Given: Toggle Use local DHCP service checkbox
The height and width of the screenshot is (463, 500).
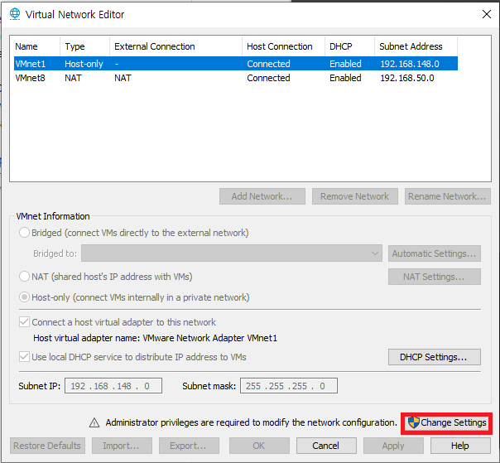Looking at the screenshot, I should coord(24,357).
